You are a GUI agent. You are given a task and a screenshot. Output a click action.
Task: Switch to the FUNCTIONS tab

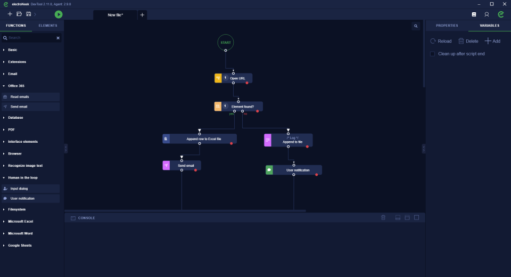(16, 26)
